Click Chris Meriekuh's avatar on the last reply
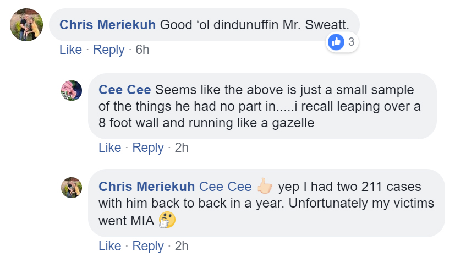The height and width of the screenshot is (262, 455). tap(72, 188)
